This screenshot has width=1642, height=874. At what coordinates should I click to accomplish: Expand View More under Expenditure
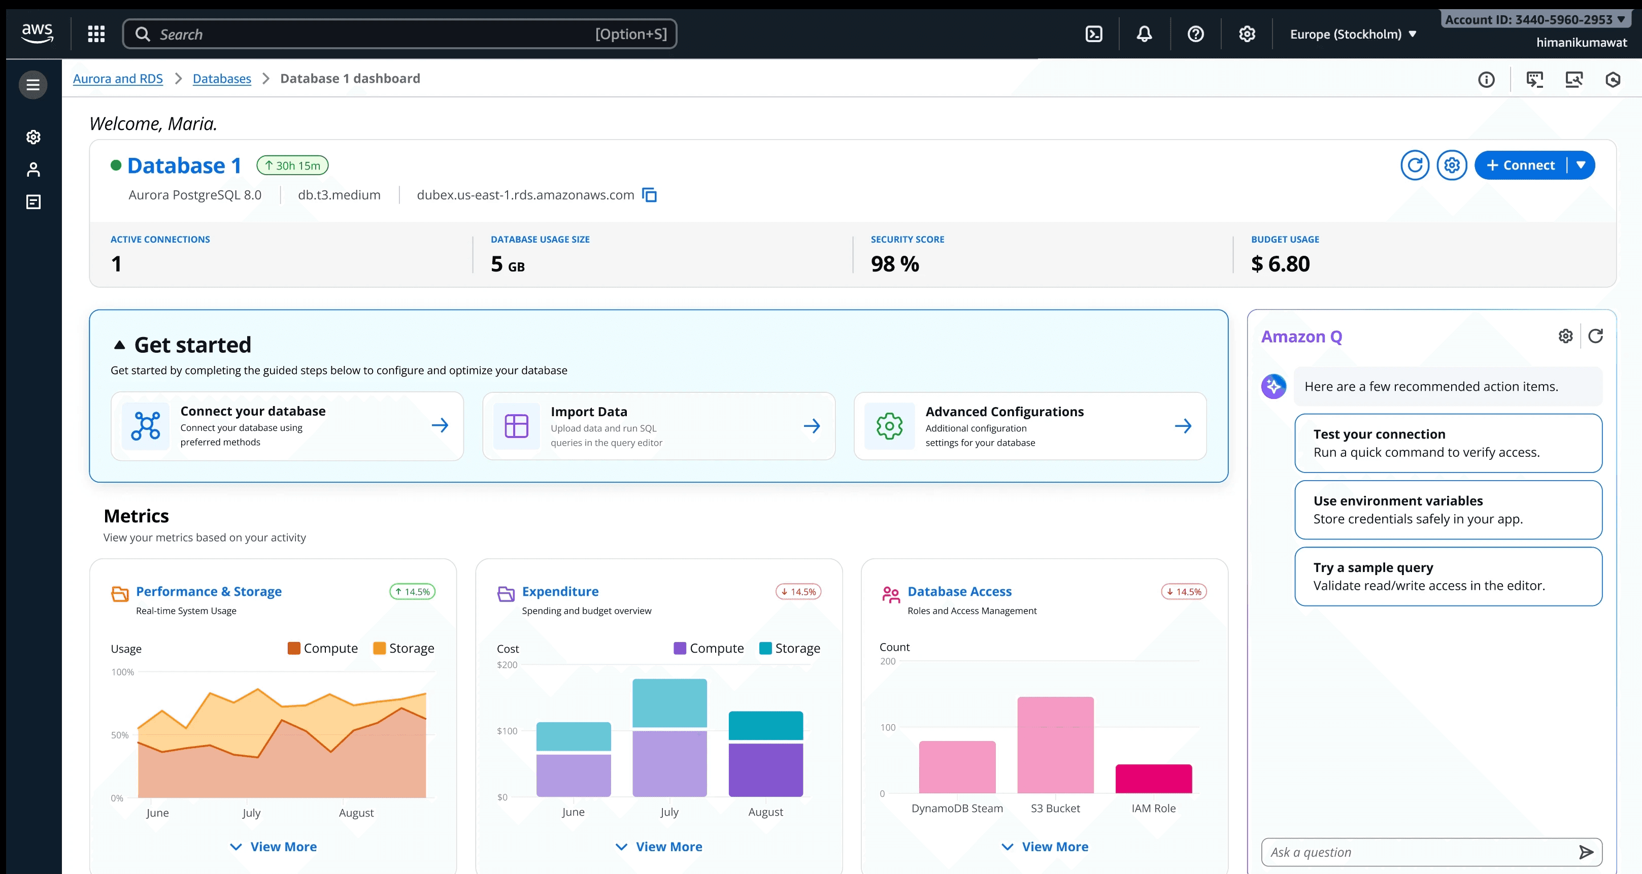point(659,847)
